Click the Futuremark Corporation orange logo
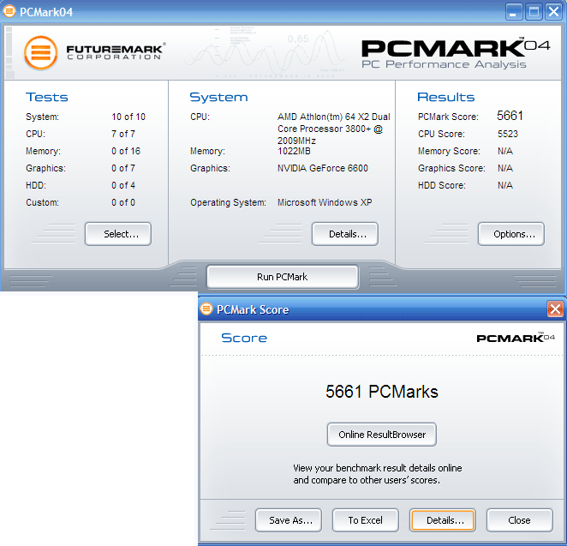 point(41,53)
